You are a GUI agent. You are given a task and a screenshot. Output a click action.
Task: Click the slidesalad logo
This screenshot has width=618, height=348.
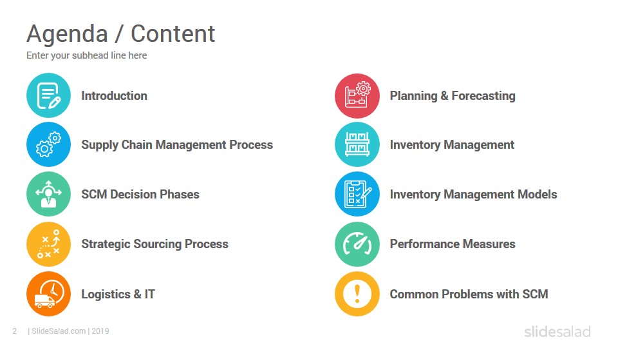[557, 331]
